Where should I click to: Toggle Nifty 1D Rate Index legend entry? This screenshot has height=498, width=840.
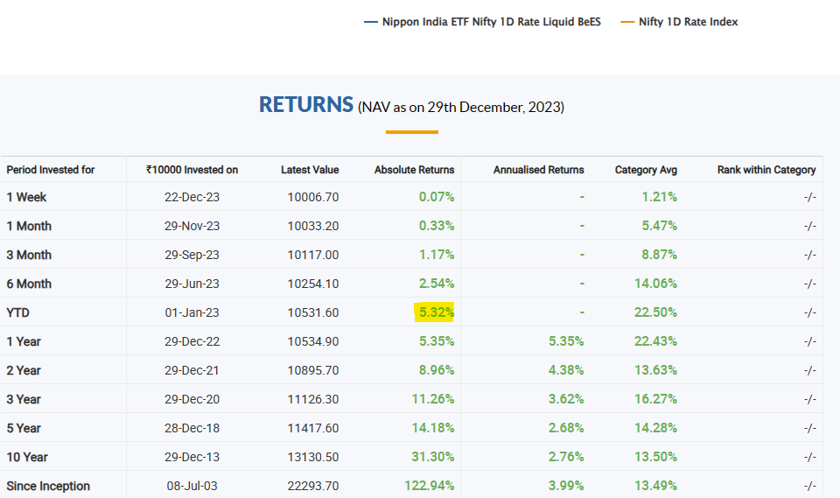click(679, 22)
